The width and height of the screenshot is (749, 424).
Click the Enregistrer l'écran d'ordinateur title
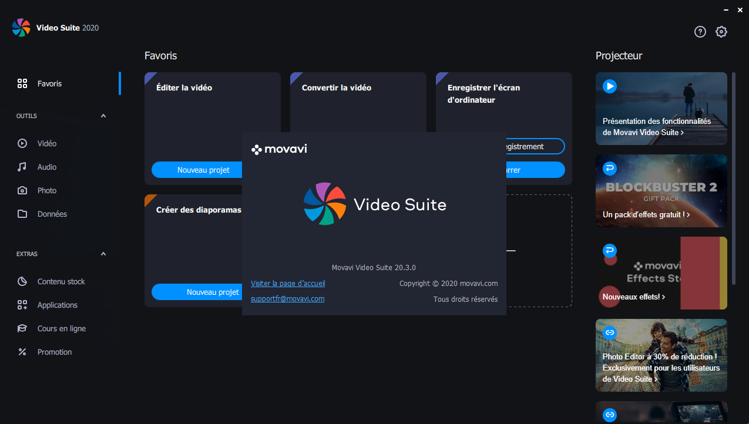pos(483,94)
